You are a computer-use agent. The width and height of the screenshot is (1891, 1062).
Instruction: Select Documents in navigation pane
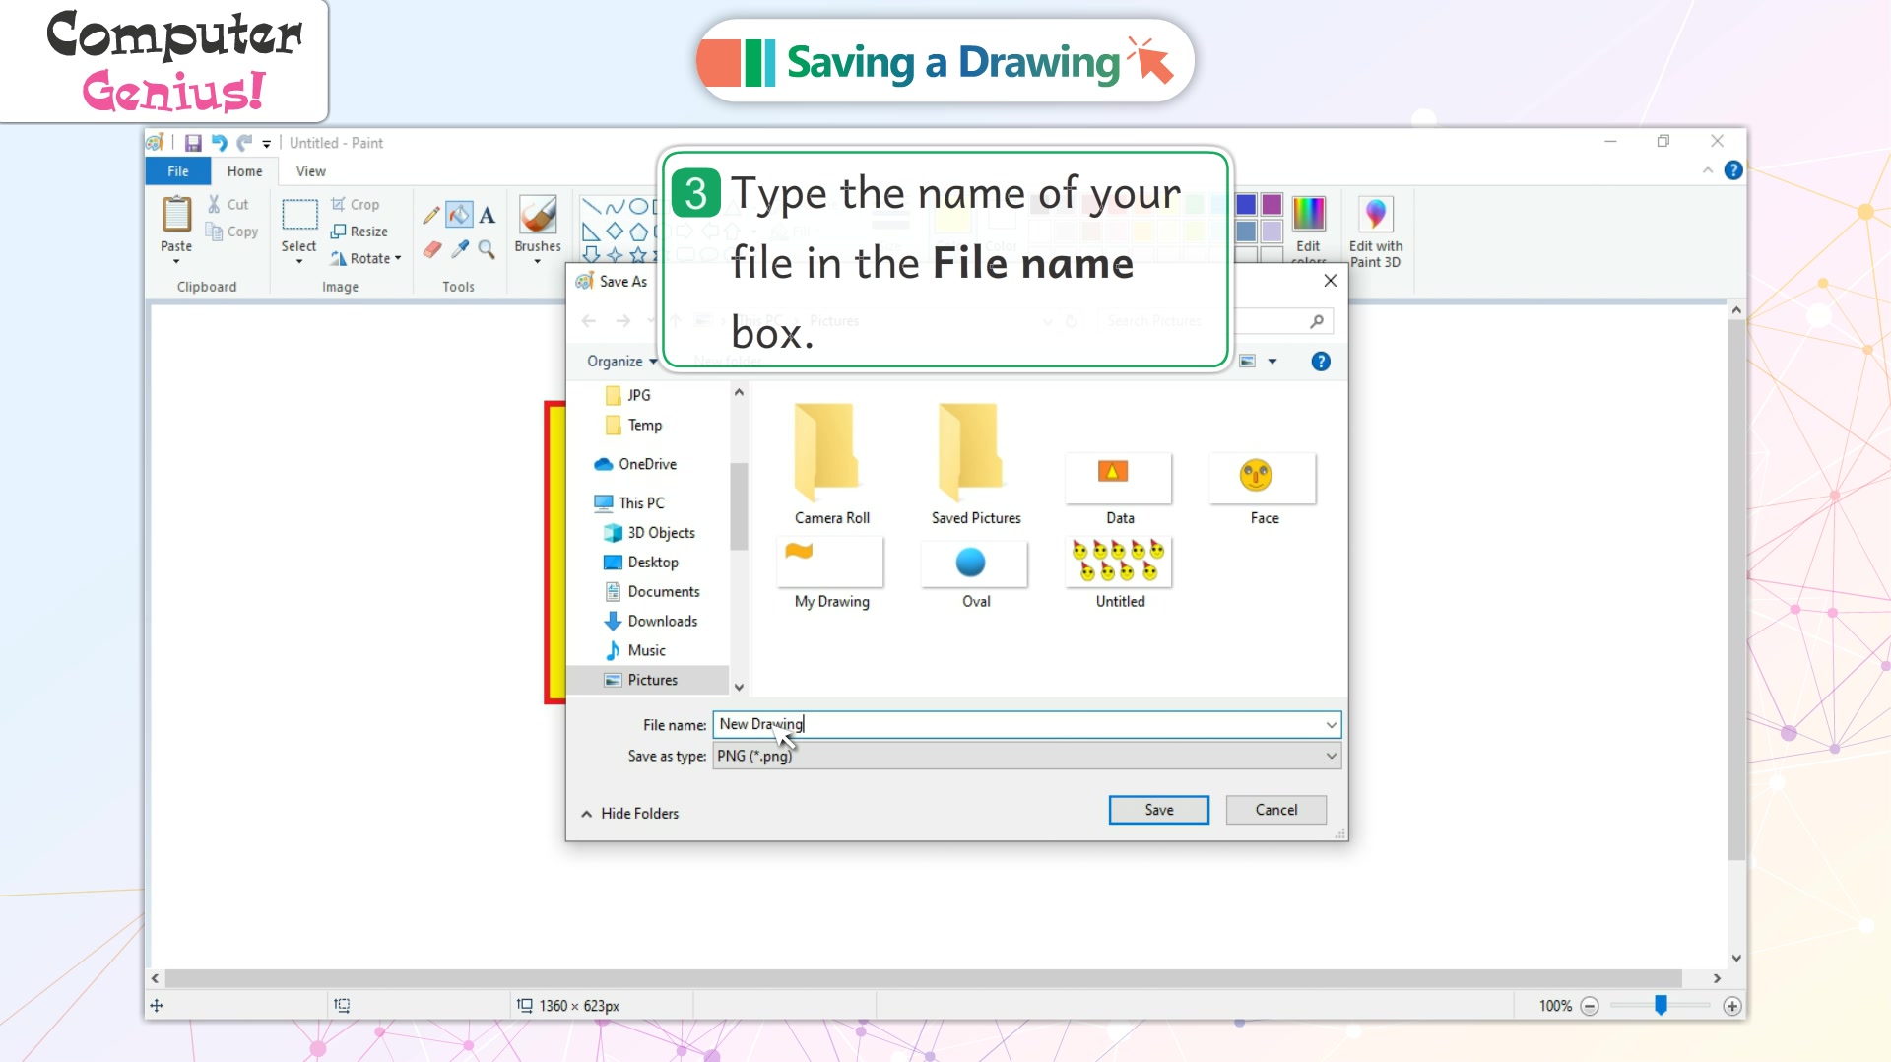click(652, 592)
